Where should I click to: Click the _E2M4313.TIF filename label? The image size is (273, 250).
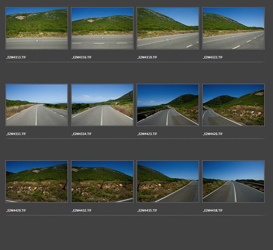tap(16, 58)
